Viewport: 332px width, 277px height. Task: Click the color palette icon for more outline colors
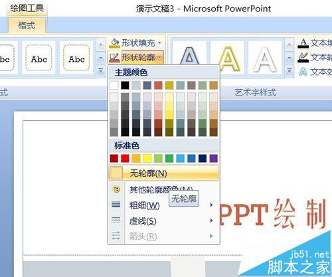[116, 189]
